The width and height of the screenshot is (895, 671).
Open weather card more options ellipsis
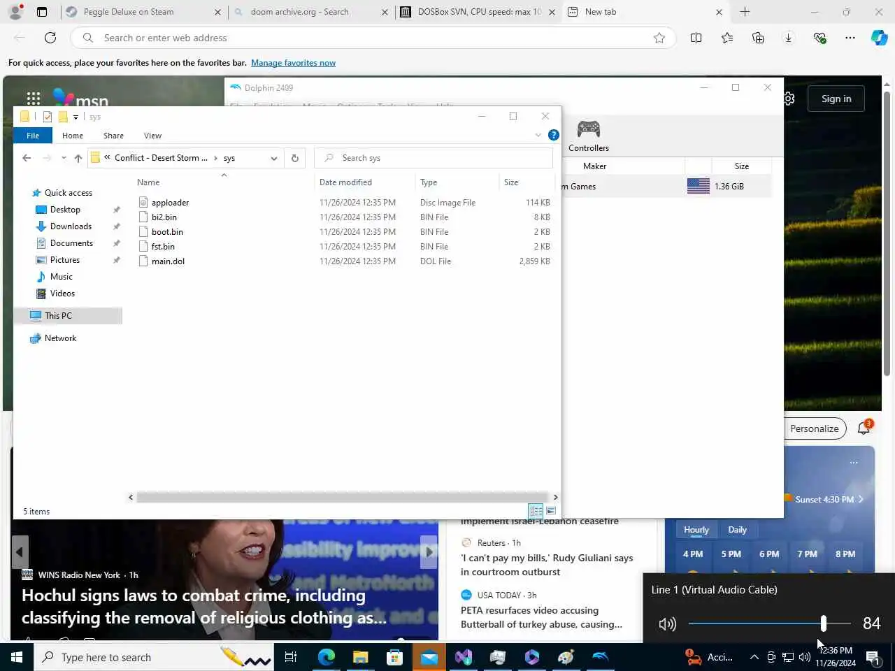(854, 463)
